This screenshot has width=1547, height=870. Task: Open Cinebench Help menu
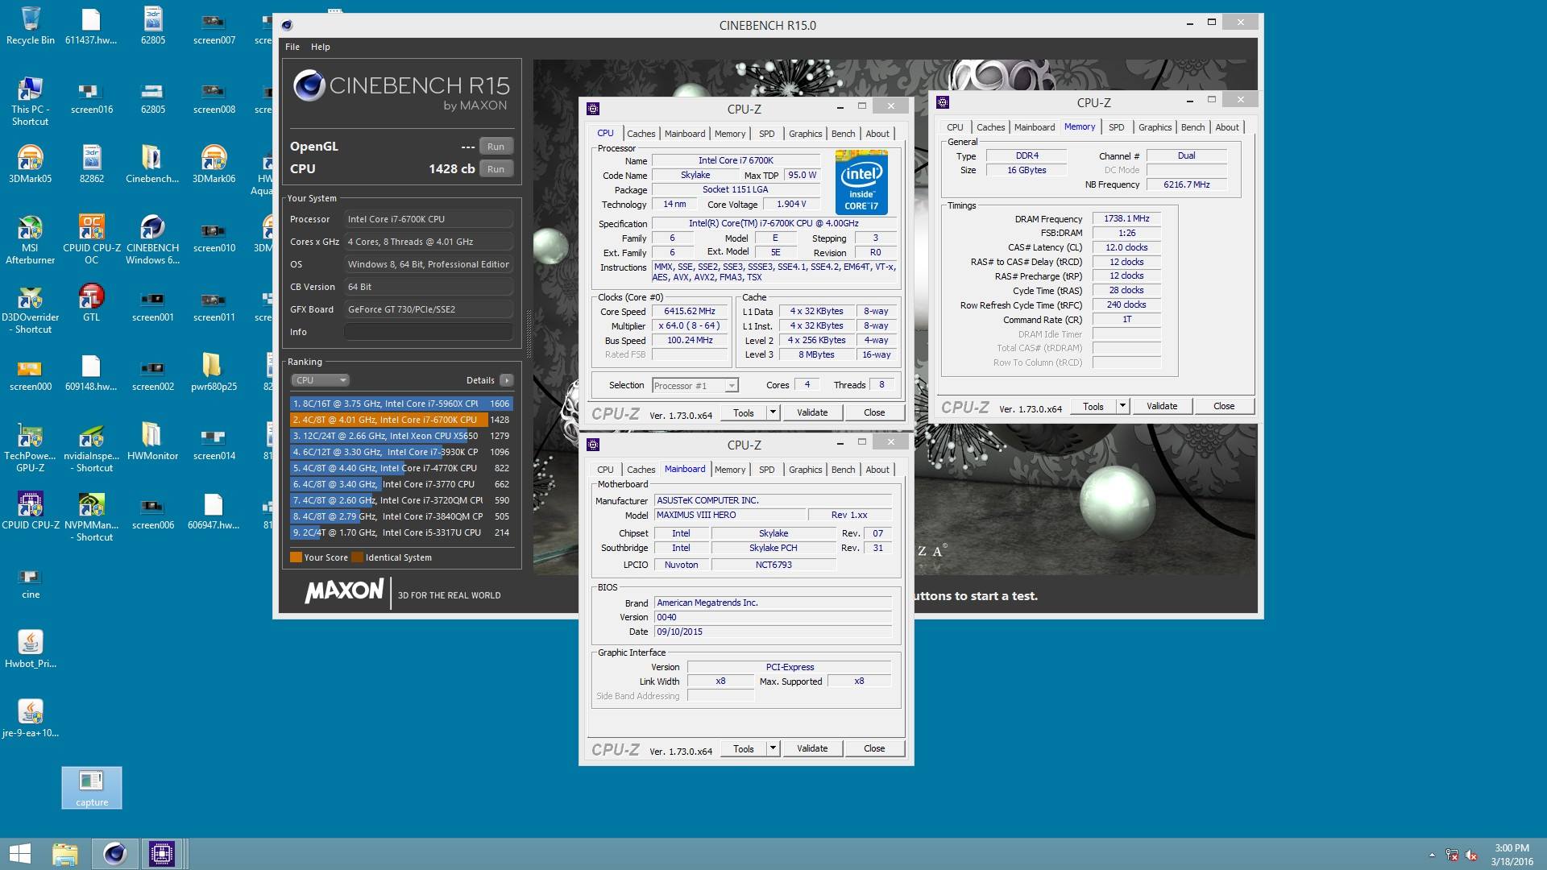pyautogui.click(x=320, y=47)
